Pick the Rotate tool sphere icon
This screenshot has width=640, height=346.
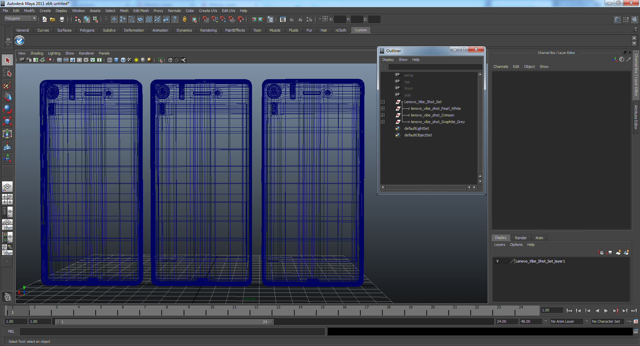[x=7, y=109]
